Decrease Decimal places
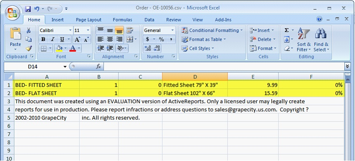355x161 pixels. 157,48
